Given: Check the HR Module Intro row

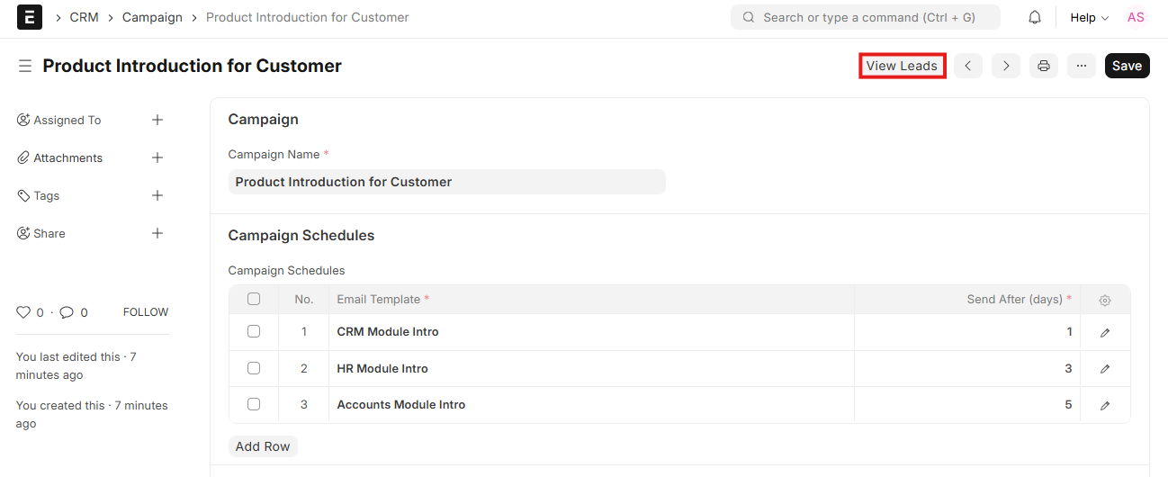Looking at the screenshot, I should (254, 368).
